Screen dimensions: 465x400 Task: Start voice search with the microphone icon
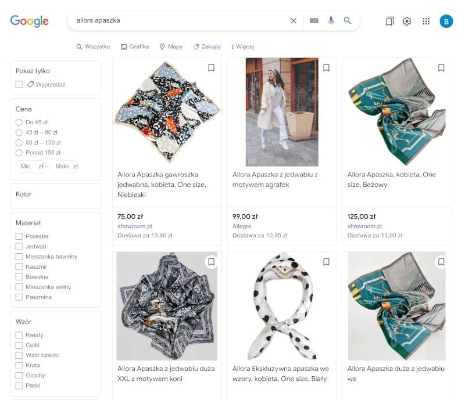click(x=331, y=20)
